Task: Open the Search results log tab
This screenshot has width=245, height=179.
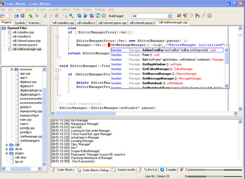Action: coord(126,170)
